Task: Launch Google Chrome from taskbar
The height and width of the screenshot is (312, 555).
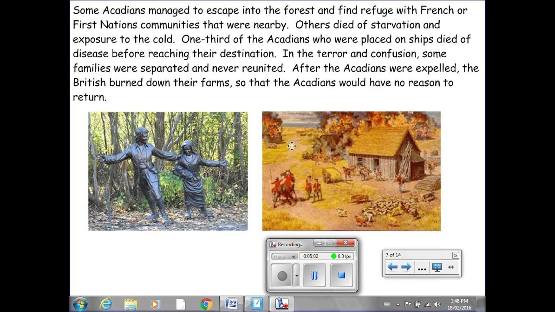Action: click(206, 304)
